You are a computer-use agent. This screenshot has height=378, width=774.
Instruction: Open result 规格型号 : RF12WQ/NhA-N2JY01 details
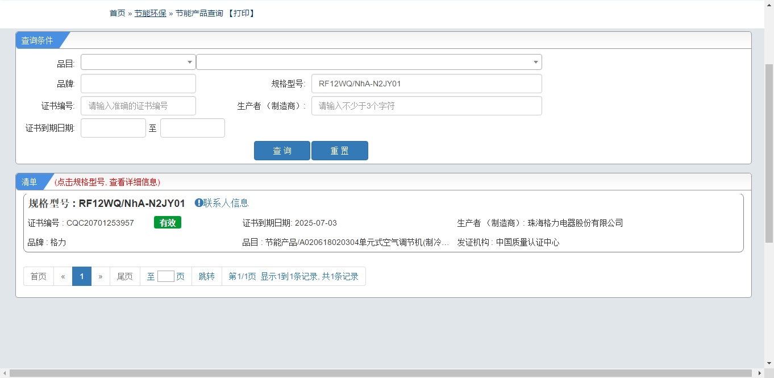(x=107, y=203)
